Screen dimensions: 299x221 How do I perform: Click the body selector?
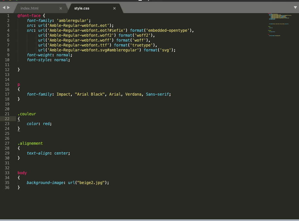22,173
